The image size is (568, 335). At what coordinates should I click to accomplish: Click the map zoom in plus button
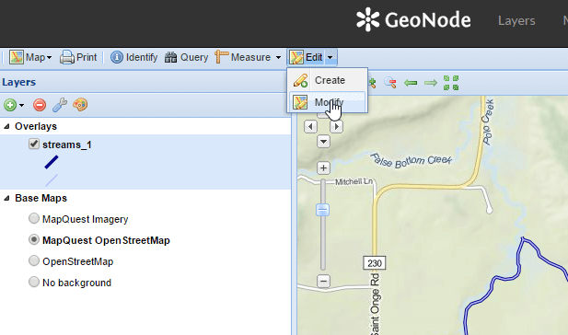(323, 168)
